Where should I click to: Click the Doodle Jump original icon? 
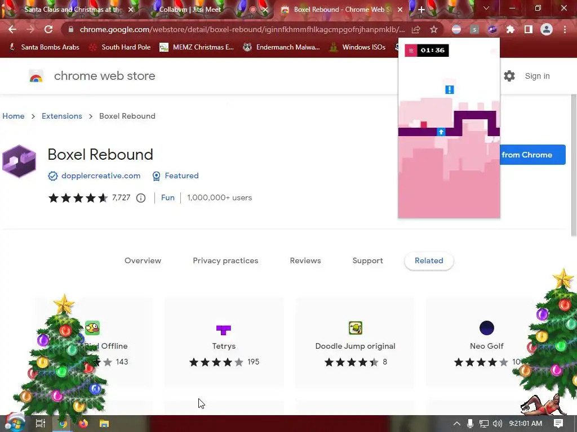(x=356, y=328)
